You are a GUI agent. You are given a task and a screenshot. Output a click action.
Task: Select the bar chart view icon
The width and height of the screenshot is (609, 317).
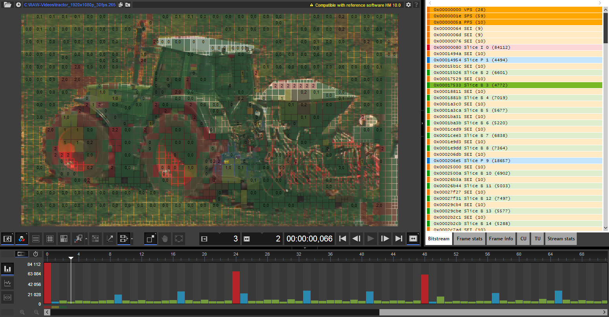pos(7,269)
